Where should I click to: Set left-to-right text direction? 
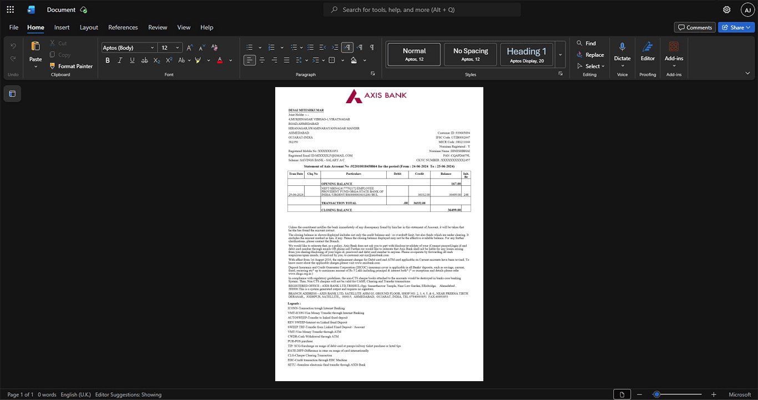point(347,48)
